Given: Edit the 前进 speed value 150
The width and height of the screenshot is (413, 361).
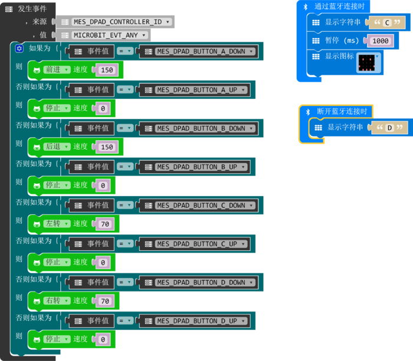Looking at the screenshot, I should [x=107, y=70].
